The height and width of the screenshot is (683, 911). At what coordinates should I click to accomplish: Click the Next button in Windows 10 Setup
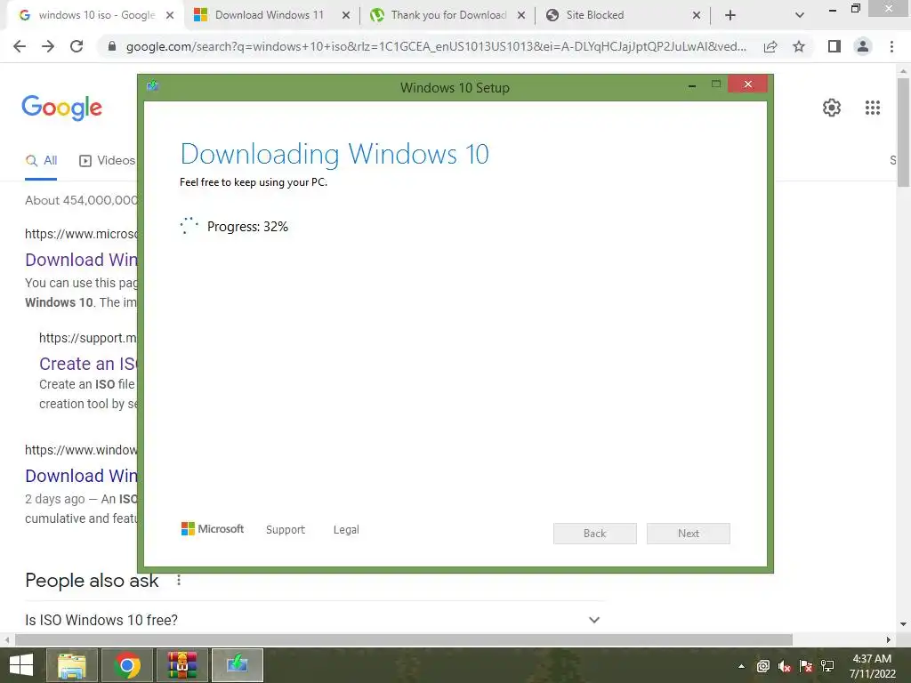[x=689, y=534]
